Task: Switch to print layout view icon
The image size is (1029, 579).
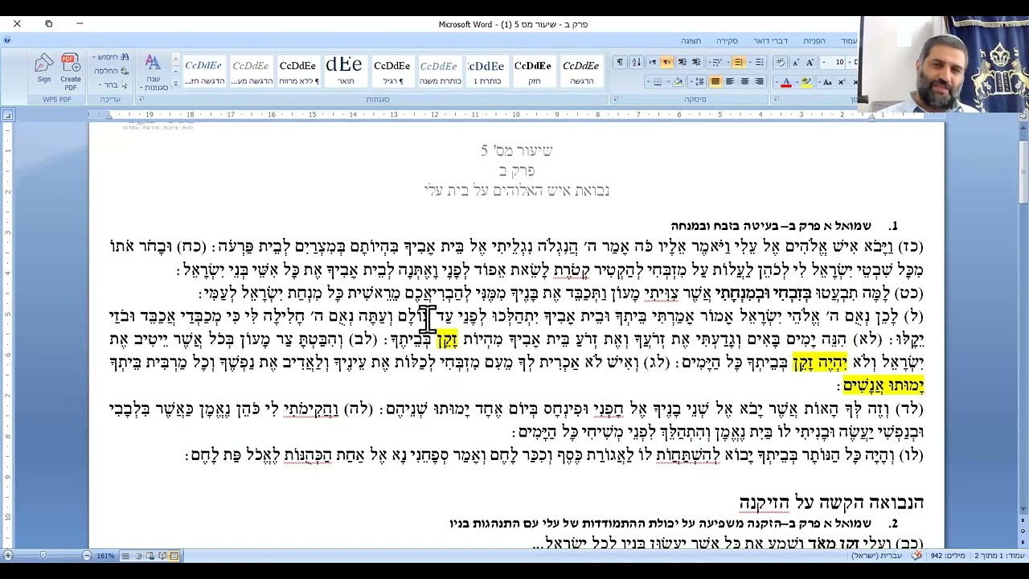Action: pyautogui.click(x=174, y=556)
